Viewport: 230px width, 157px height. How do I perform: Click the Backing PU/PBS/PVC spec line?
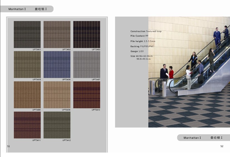pos(142,46)
